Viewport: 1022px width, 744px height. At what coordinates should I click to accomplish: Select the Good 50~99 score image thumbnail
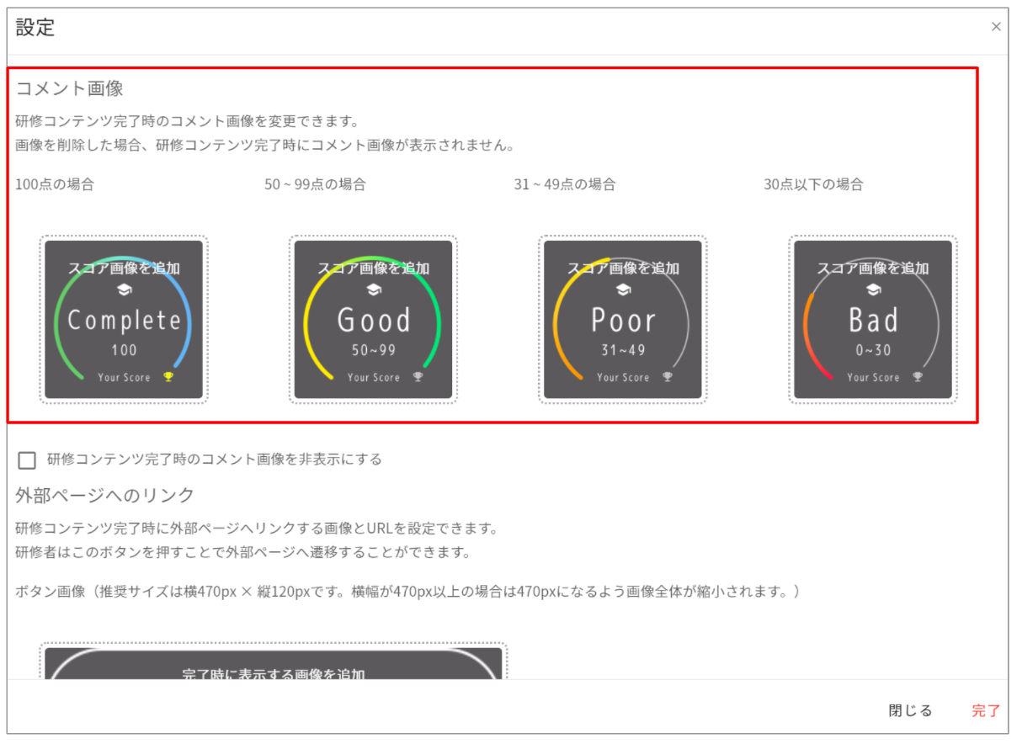[x=374, y=320]
